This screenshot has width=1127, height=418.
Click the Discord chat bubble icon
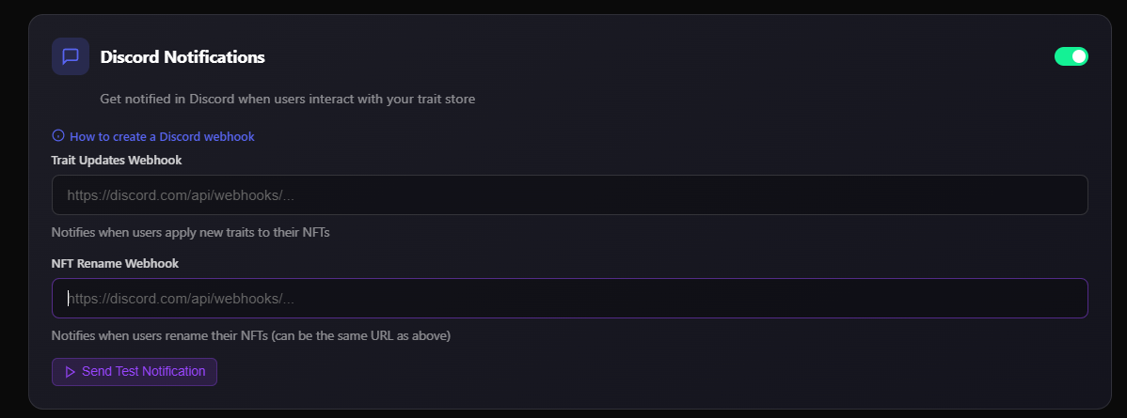(71, 56)
